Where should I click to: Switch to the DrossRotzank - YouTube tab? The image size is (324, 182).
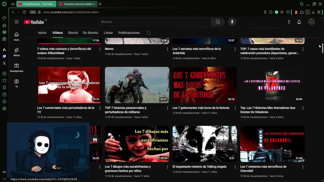[x=36, y=4]
